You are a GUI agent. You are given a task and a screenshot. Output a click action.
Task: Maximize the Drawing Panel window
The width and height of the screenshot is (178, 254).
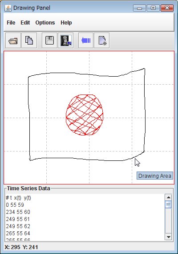(153, 8)
